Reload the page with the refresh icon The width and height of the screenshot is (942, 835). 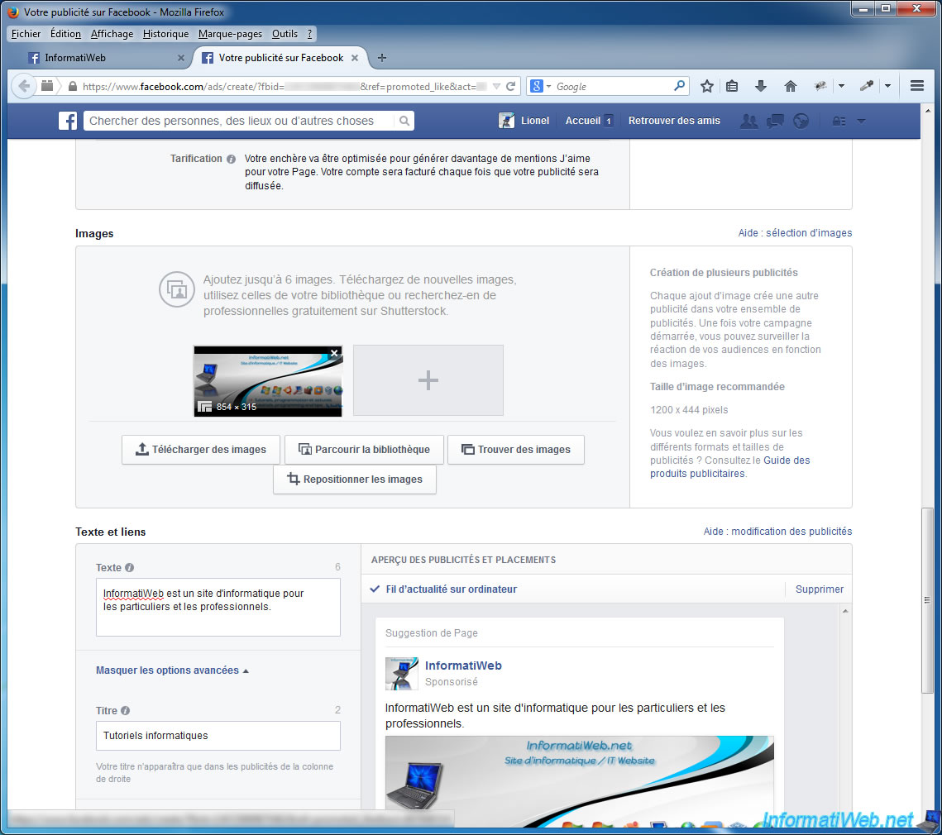[510, 87]
